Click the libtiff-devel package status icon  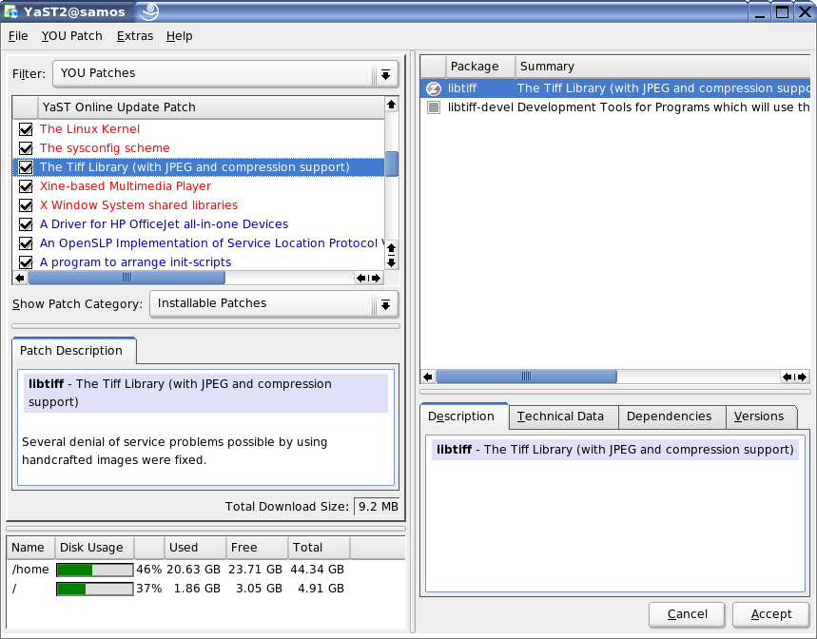pos(433,107)
